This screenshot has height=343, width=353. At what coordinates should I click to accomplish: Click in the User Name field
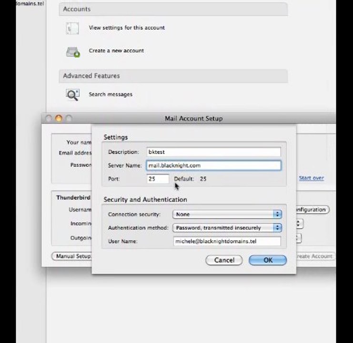pos(227,241)
